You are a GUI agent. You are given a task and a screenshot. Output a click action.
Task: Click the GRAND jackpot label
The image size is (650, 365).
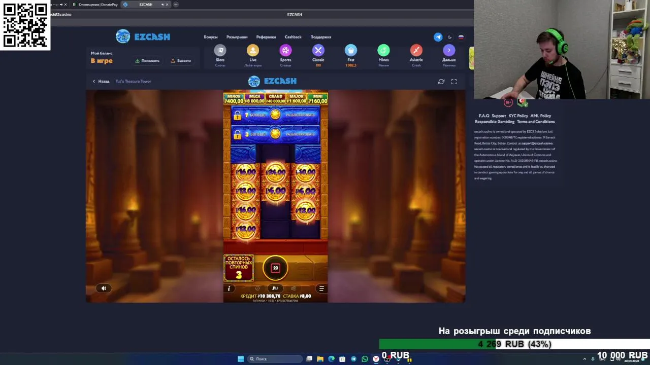point(275,96)
